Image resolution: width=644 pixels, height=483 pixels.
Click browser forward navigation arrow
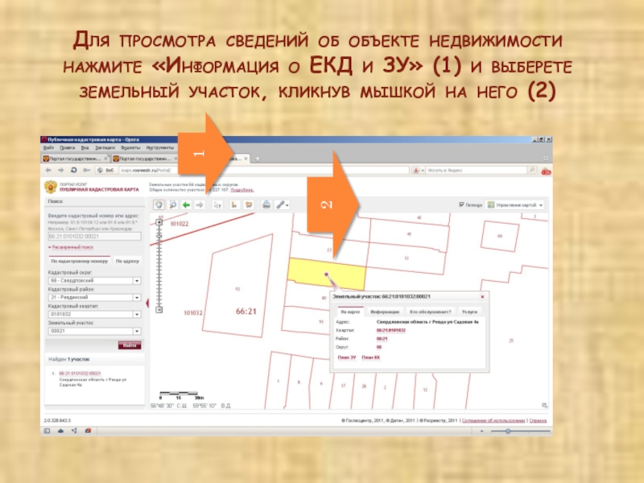coord(61,170)
